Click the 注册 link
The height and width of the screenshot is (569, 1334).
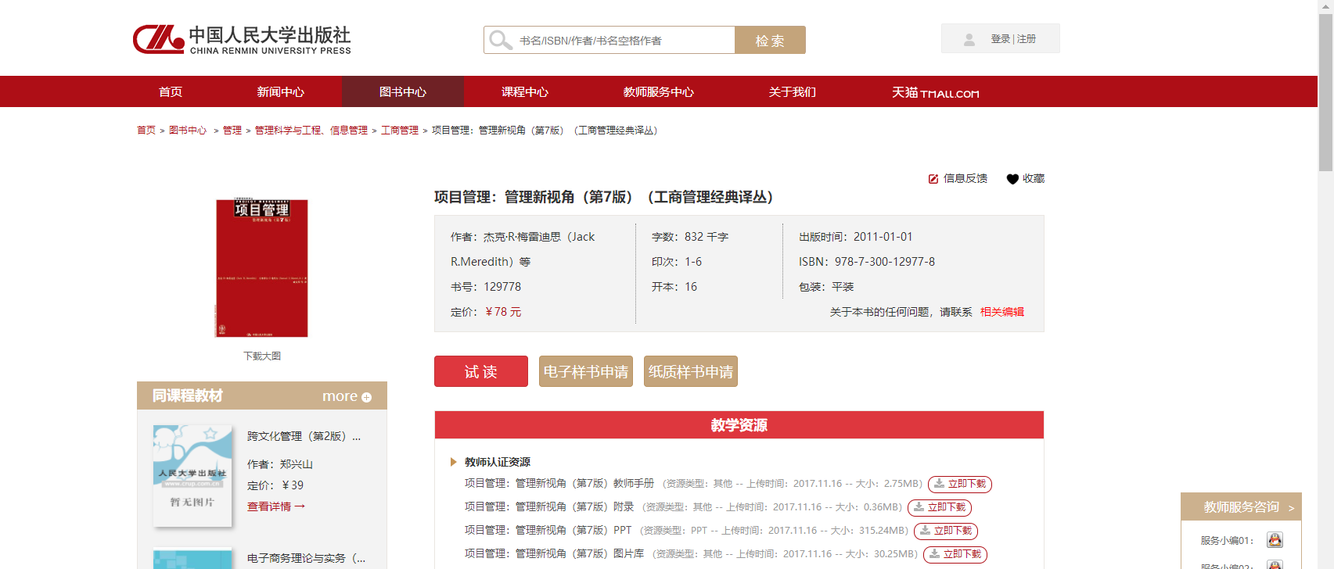tap(1027, 39)
